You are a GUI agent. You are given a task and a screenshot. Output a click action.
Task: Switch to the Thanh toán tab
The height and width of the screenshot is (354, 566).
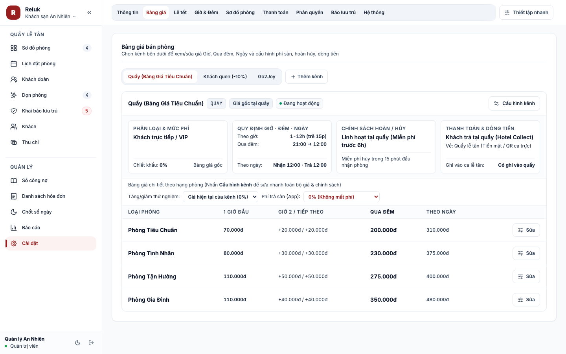pos(276,13)
